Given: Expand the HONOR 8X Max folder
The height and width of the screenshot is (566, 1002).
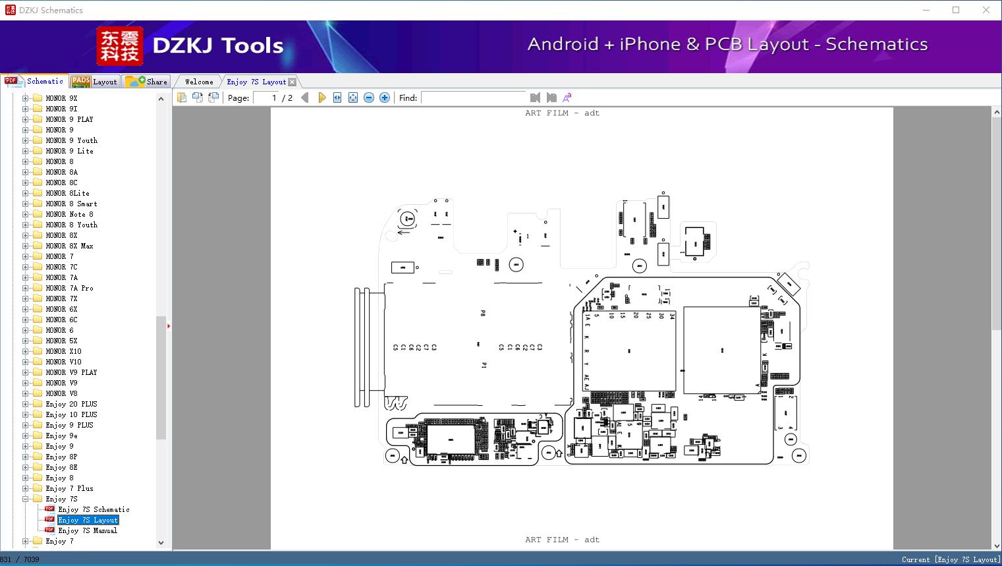Looking at the screenshot, I should [25, 246].
